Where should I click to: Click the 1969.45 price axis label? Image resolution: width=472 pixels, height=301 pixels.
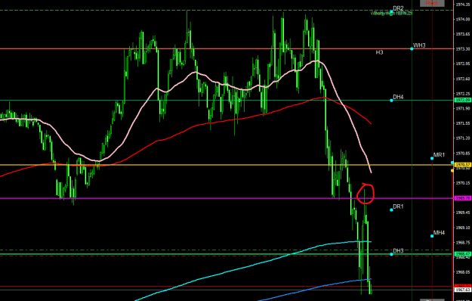(463, 213)
